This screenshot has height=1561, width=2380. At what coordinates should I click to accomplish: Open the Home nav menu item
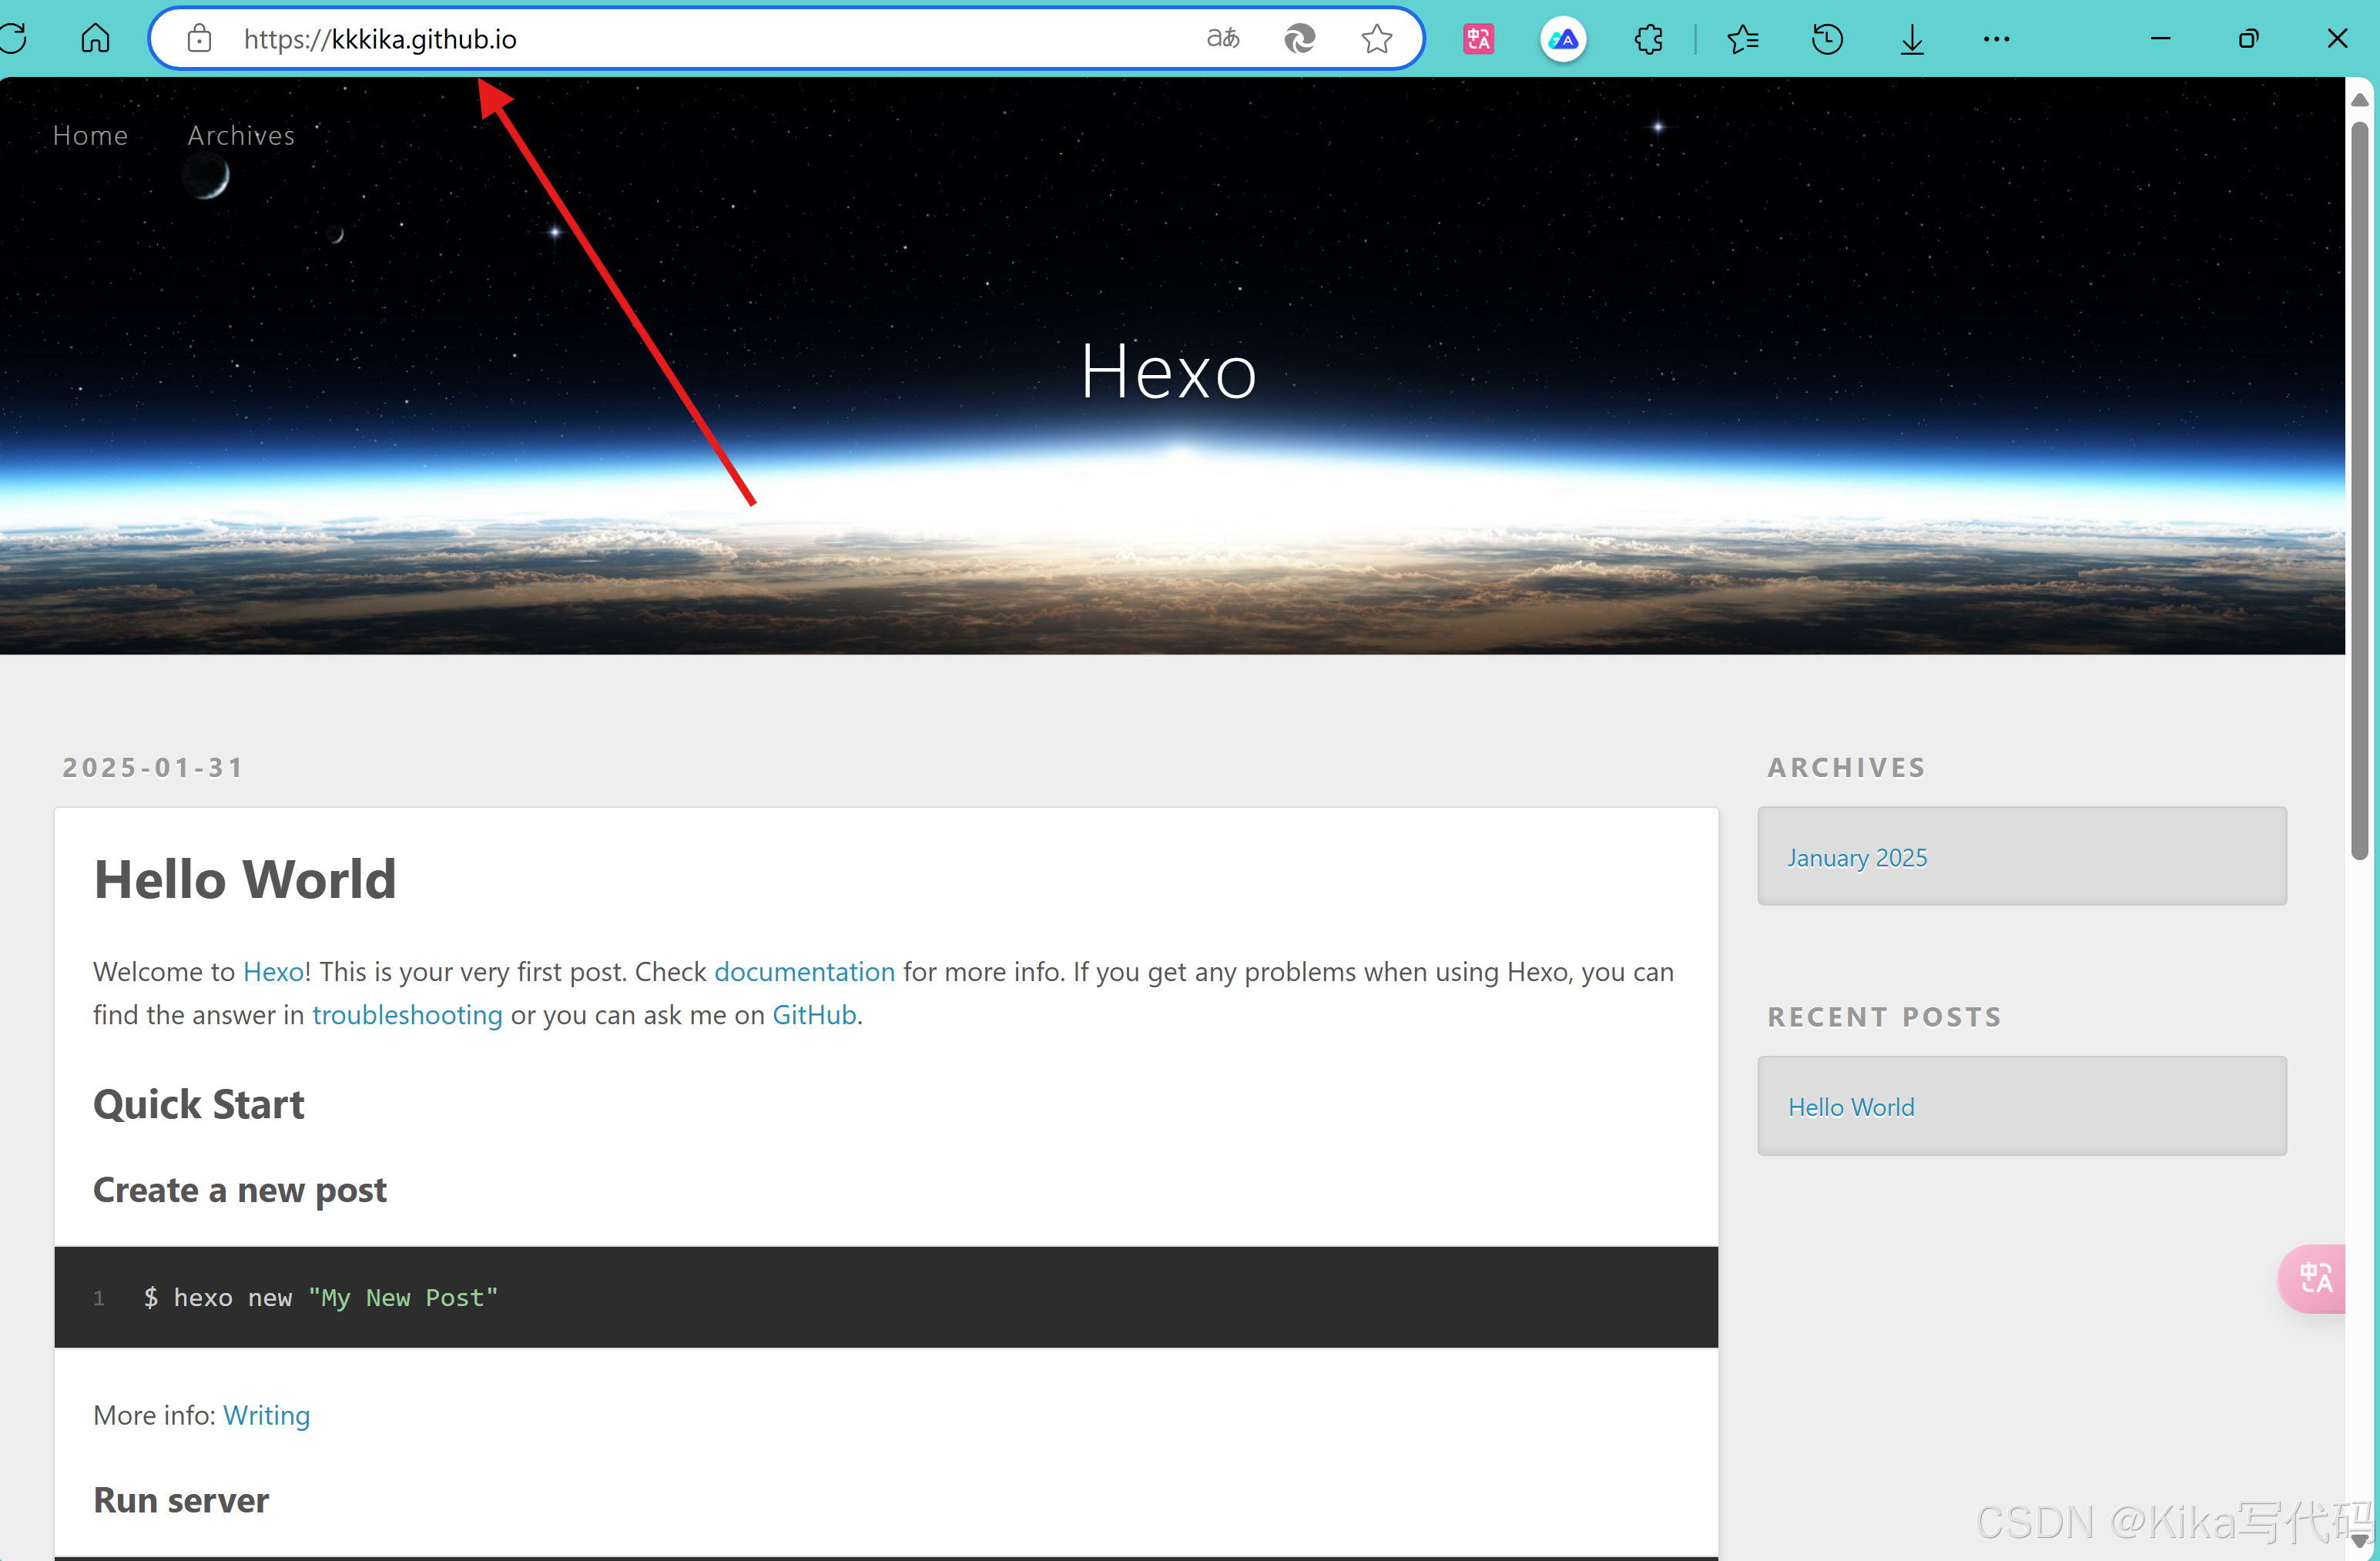[x=90, y=135]
